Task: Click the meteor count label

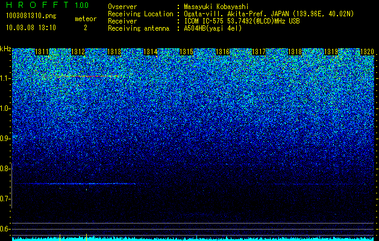Action: (x=86, y=19)
